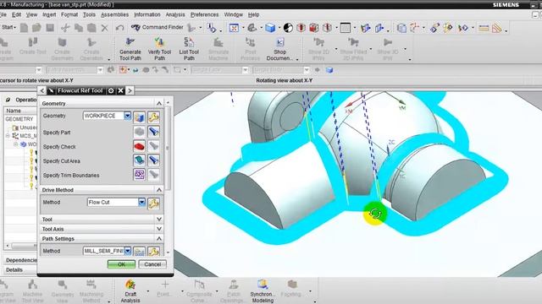Display Specify Cut Area flashlight icon

pos(153,160)
